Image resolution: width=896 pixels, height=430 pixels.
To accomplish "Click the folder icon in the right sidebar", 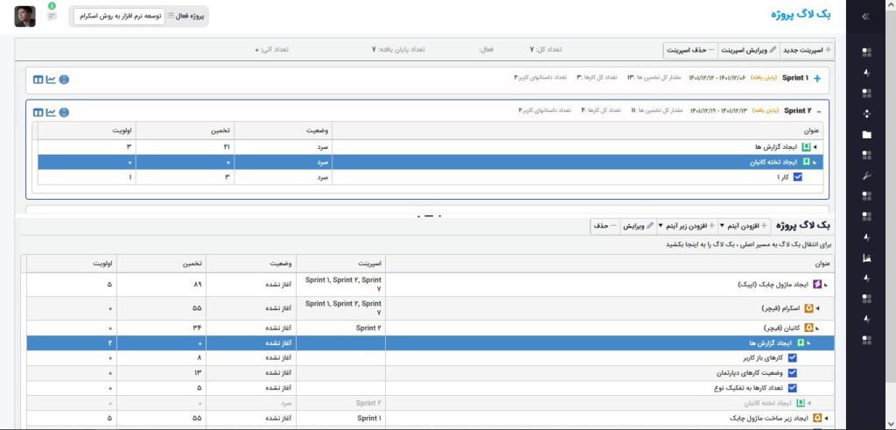I will tap(866, 135).
